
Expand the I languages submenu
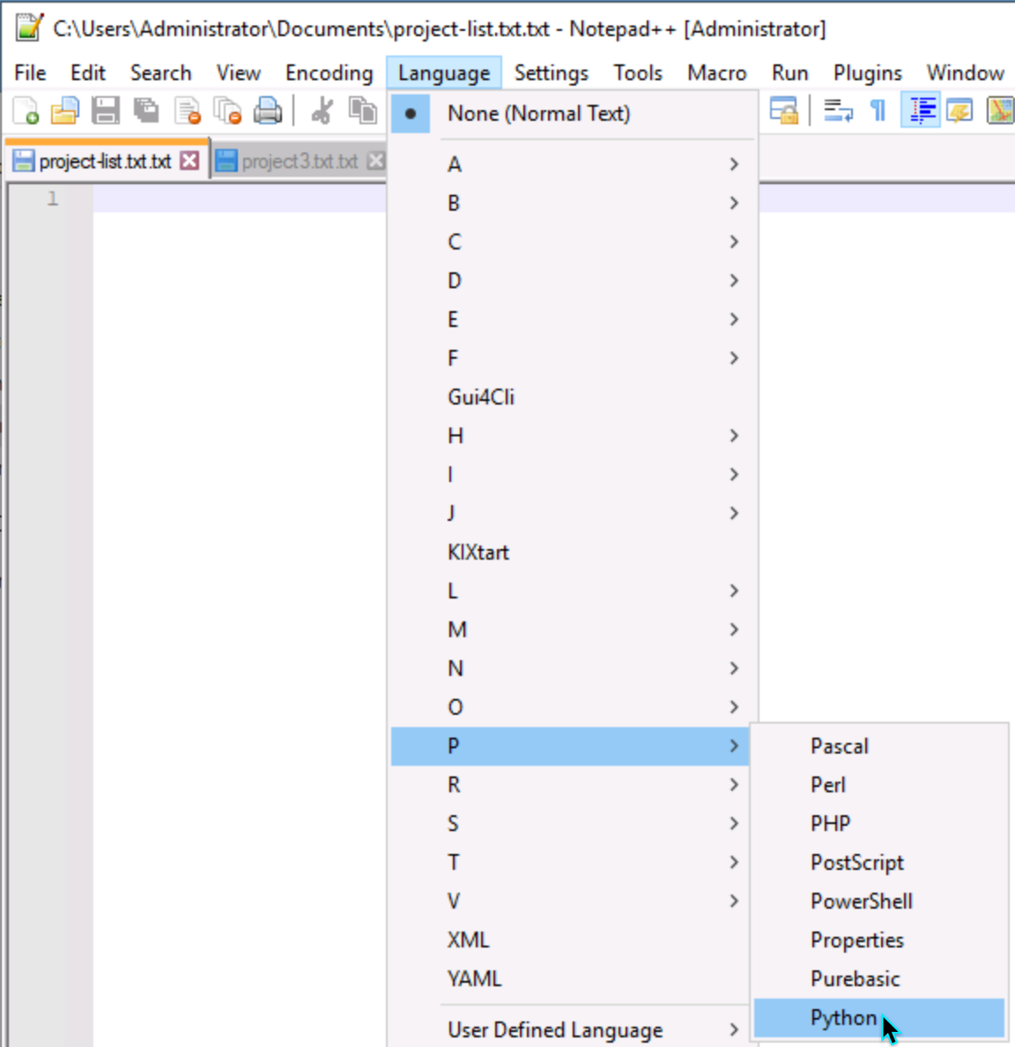[x=573, y=474]
